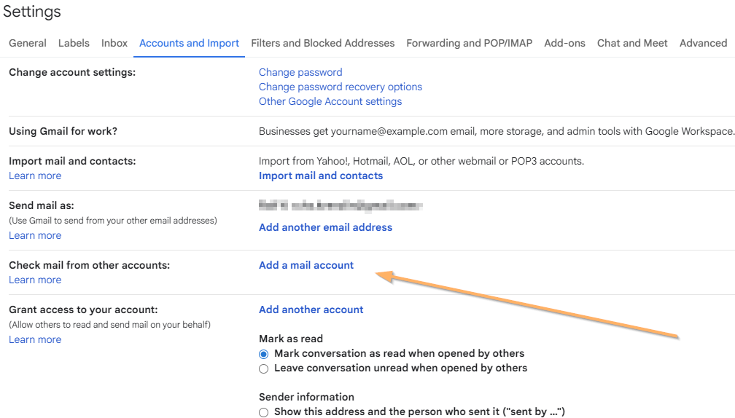Select Leave conversation unread when opened

(x=264, y=368)
